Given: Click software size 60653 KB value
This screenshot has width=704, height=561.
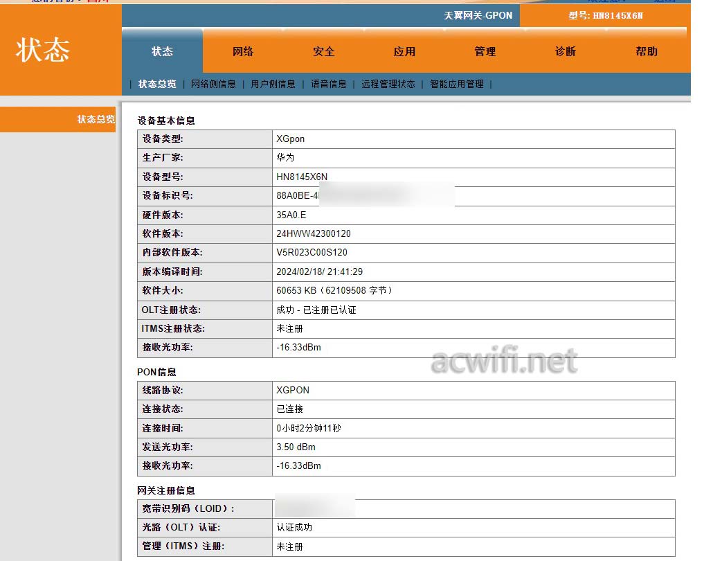Looking at the screenshot, I should [x=334, y=291].
